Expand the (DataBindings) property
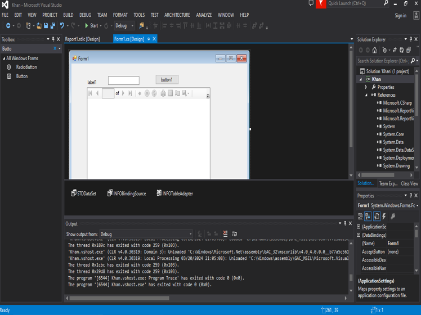Image resolution: width=421 pixels, height=315 pixels. tap(359, 235)
